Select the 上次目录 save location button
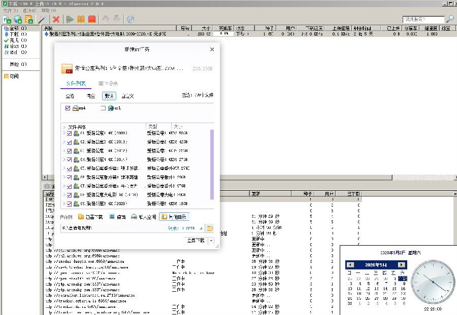 [175, 217]
